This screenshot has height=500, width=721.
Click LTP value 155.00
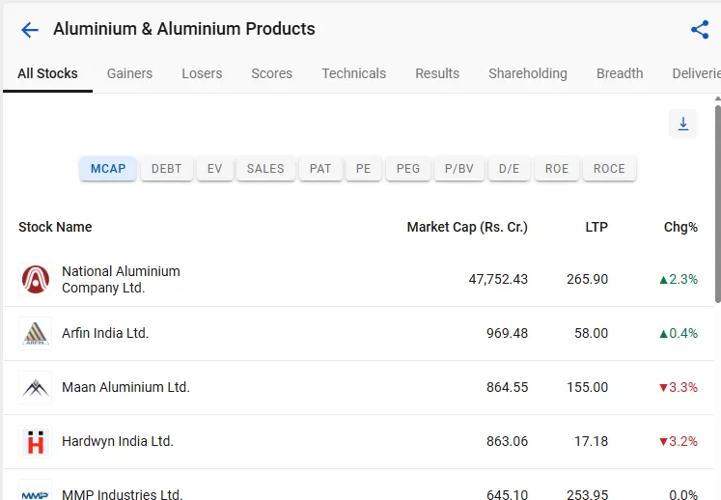tap(587, 387)
